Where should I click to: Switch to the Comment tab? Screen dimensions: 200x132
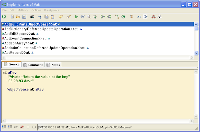tap(33, 65)
